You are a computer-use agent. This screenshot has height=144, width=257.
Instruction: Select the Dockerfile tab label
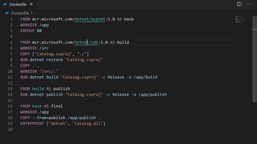tap(18, 4)
